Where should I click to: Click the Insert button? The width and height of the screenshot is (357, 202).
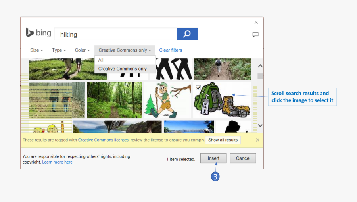click(x=213, y=158)
